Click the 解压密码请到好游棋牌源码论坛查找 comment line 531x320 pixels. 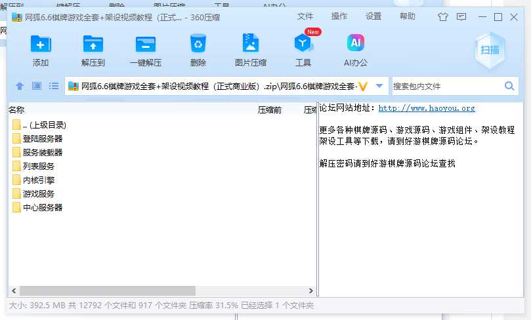coord(387,163)
